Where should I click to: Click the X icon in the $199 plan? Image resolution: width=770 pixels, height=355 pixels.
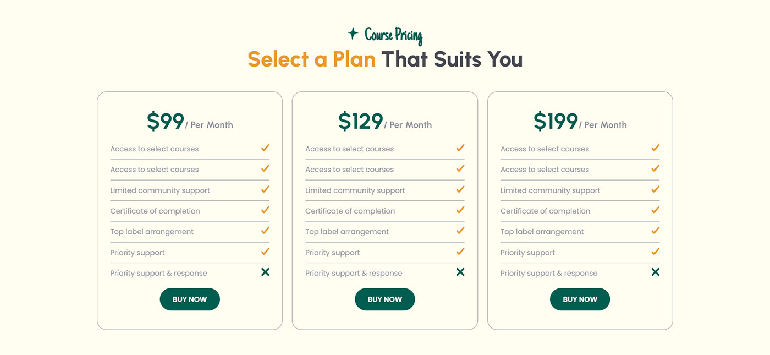click(655, 272)
